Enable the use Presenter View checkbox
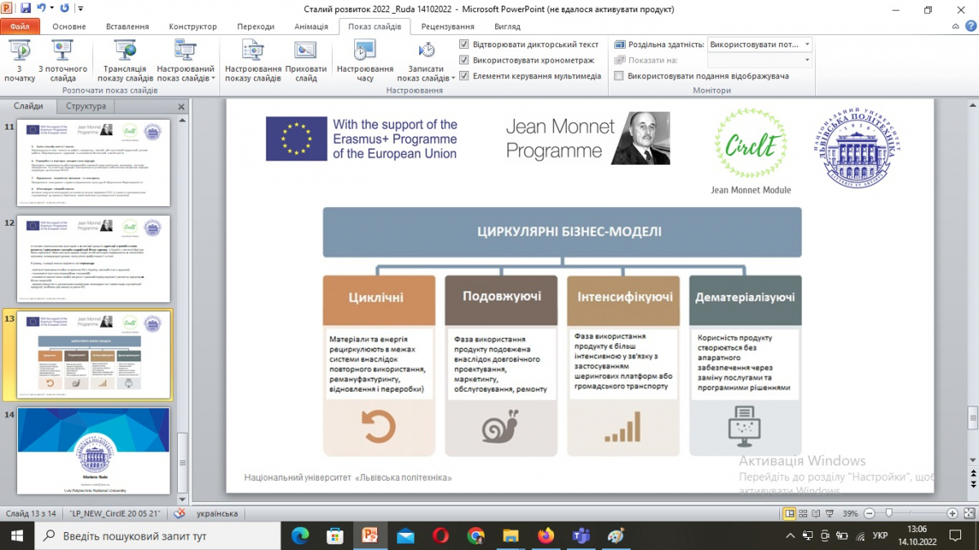The height and width of the screenshot is (550, 979). click(619, 76)
